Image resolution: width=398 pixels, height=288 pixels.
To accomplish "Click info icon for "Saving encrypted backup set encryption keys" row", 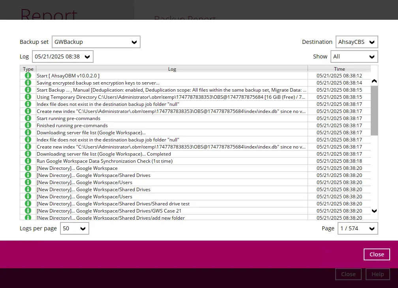I will point(28,83).
